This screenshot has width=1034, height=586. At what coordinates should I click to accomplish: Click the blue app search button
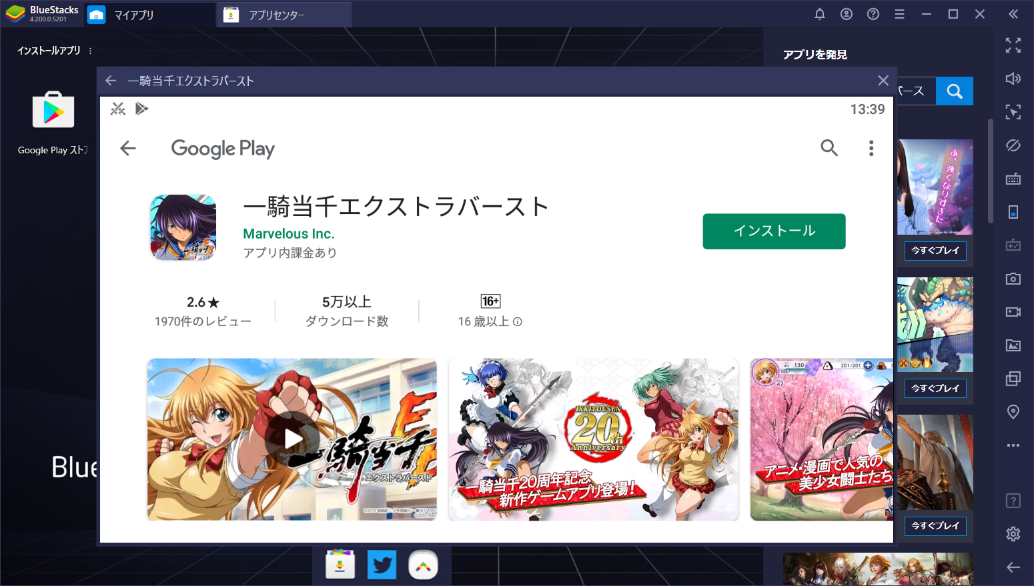pyautogui.click(x=955, y=91)
